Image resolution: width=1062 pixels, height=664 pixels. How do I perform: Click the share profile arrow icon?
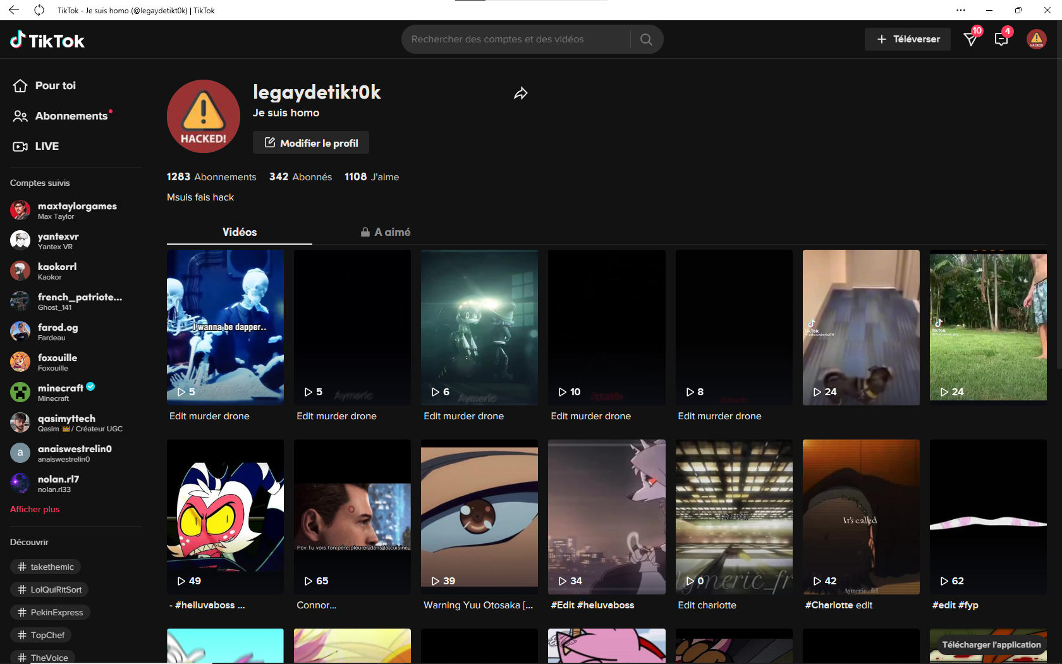520,94
